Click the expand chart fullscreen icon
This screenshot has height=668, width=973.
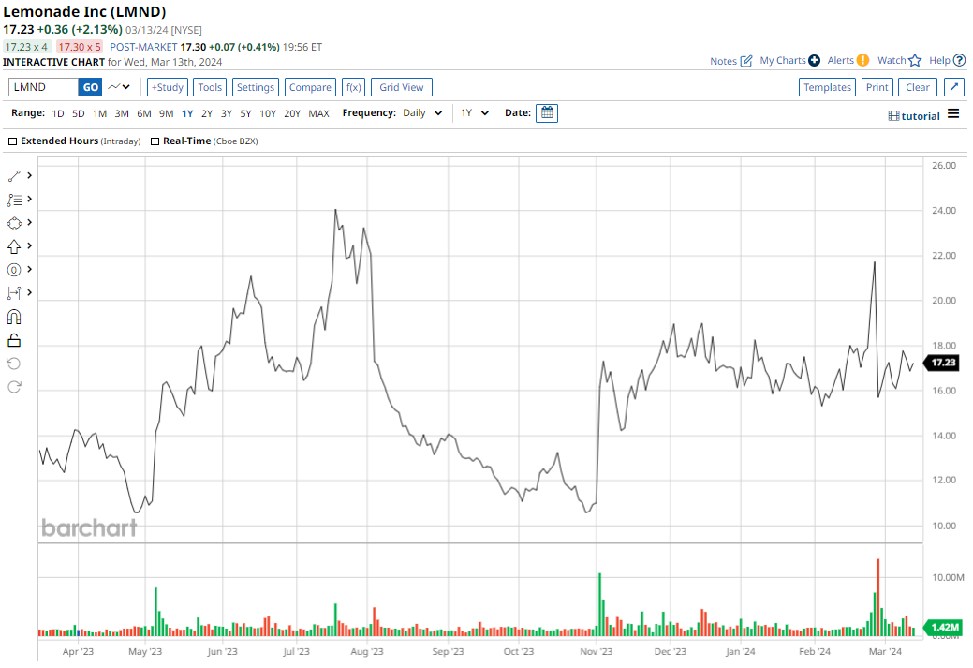coord(953,87)
